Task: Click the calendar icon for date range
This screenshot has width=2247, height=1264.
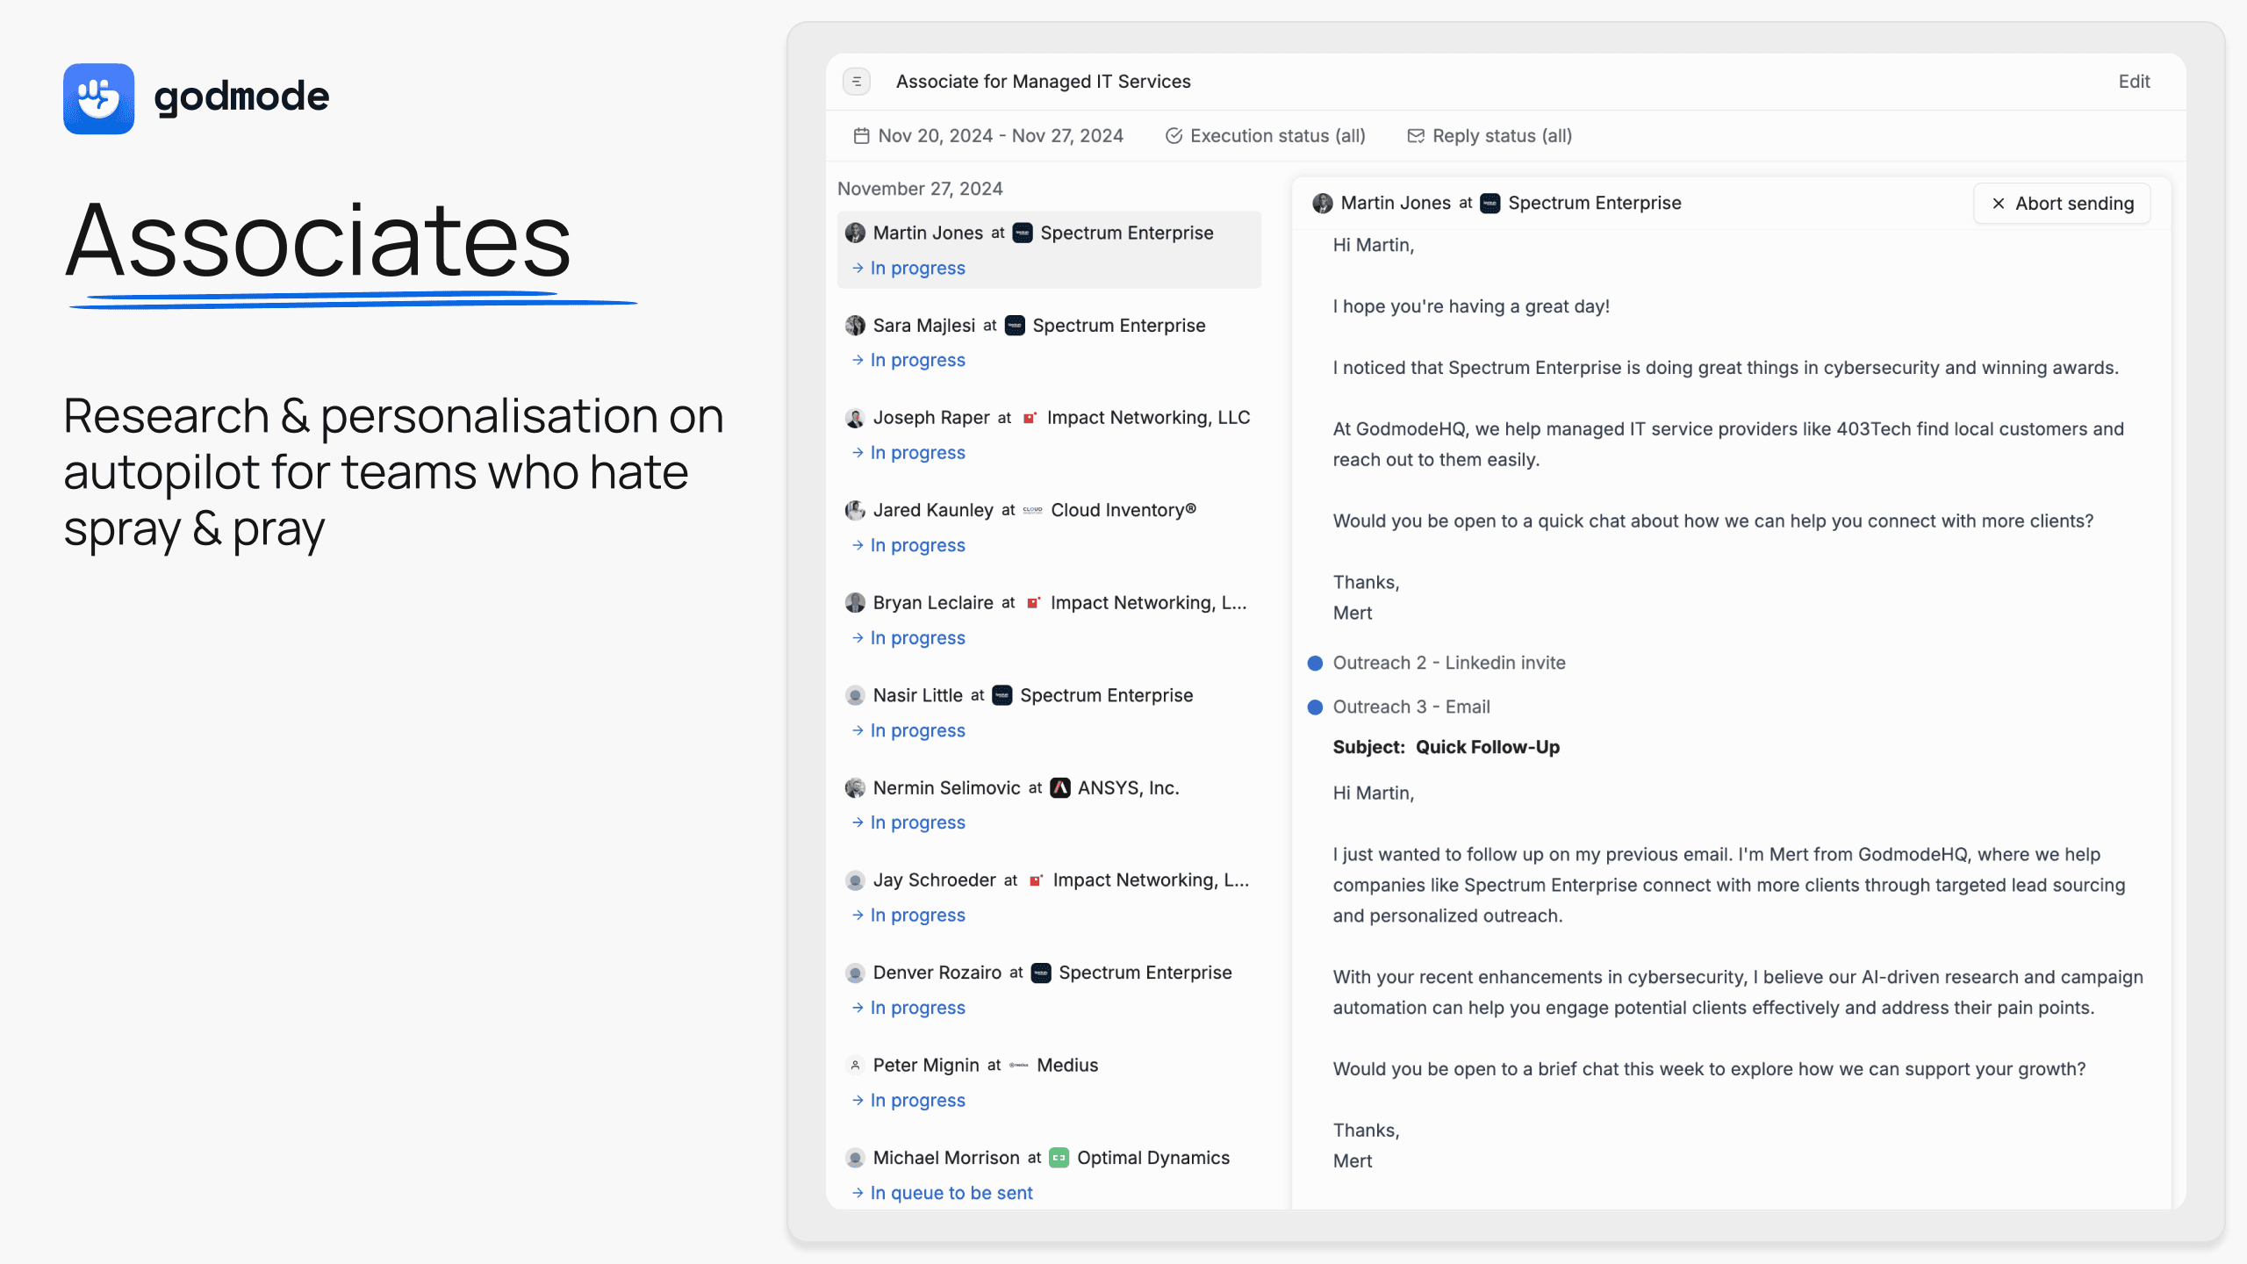Action: (x=861, y=136)
